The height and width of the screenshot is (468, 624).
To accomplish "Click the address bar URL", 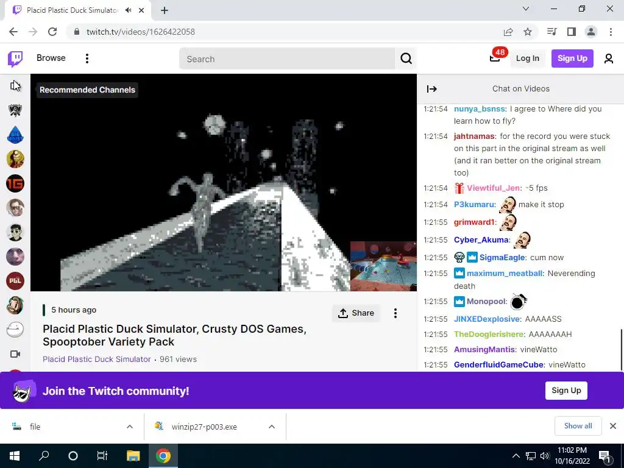I will (x=141, y=32).
